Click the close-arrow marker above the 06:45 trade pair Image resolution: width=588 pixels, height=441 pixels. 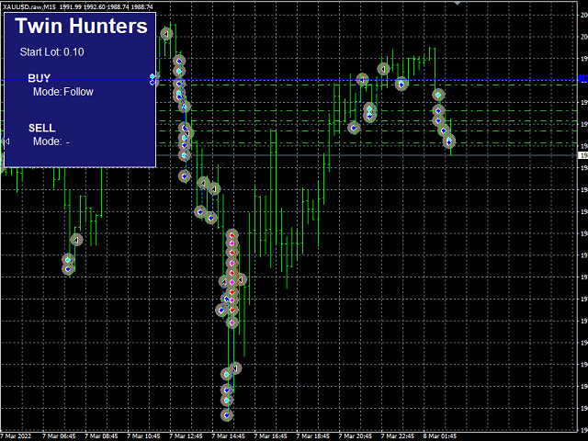(x=76, y=240)
